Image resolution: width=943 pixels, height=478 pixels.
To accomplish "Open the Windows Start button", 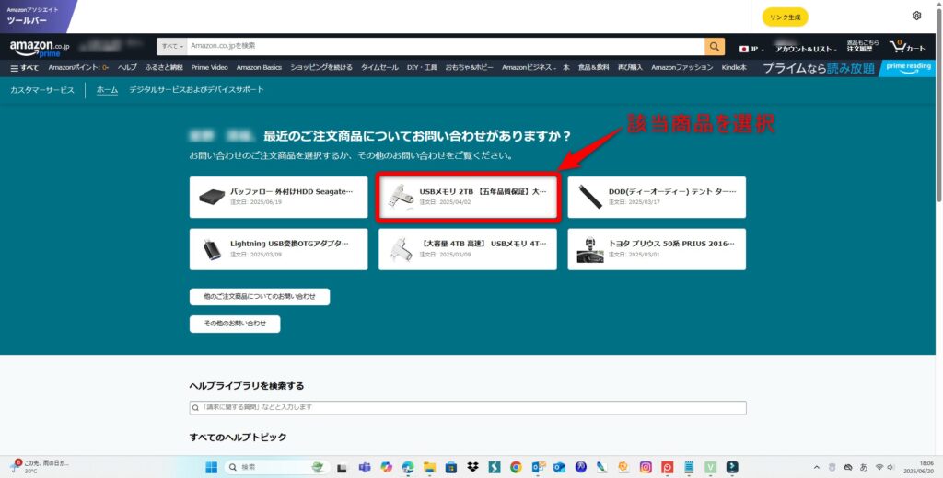I will 212,467.
